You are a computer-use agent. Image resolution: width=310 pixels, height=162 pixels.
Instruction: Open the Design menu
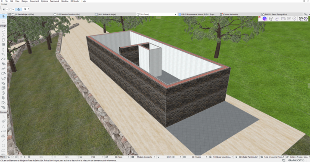(x=25, y=1)
